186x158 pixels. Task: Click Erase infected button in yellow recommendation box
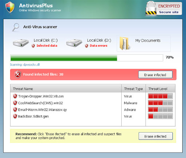(155, 136)
